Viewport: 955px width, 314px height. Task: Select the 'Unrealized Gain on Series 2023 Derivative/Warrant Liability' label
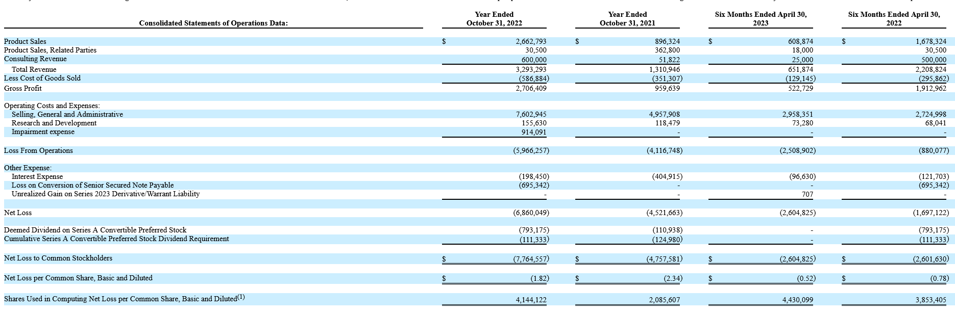[106, 194]
